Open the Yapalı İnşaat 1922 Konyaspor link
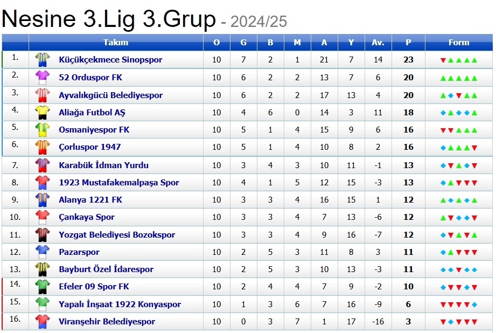 coord(120,304)
